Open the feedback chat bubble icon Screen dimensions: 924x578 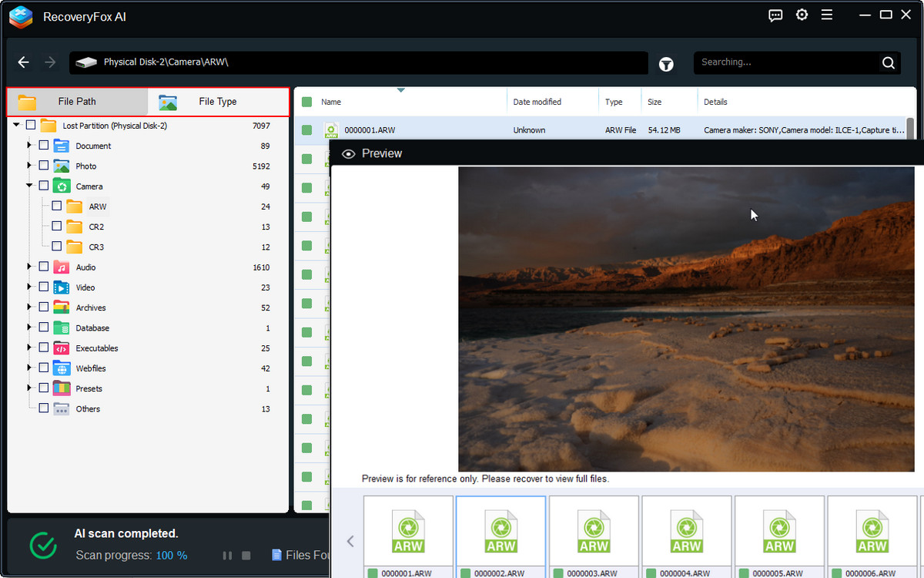click(x=775, y=15)
